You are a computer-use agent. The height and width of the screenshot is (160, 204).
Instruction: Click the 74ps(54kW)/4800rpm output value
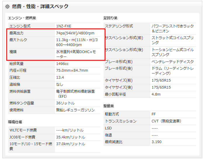click(x=75, y=33)
